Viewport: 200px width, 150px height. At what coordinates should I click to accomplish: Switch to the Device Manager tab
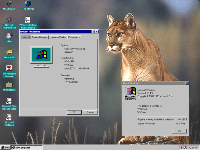40,37
